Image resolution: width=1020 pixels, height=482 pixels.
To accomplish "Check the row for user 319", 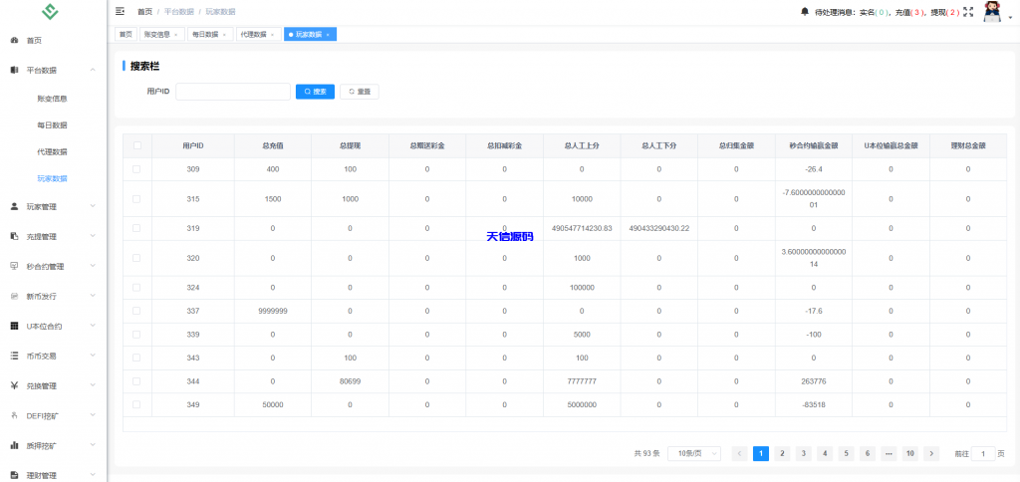I will pos(136,228).
